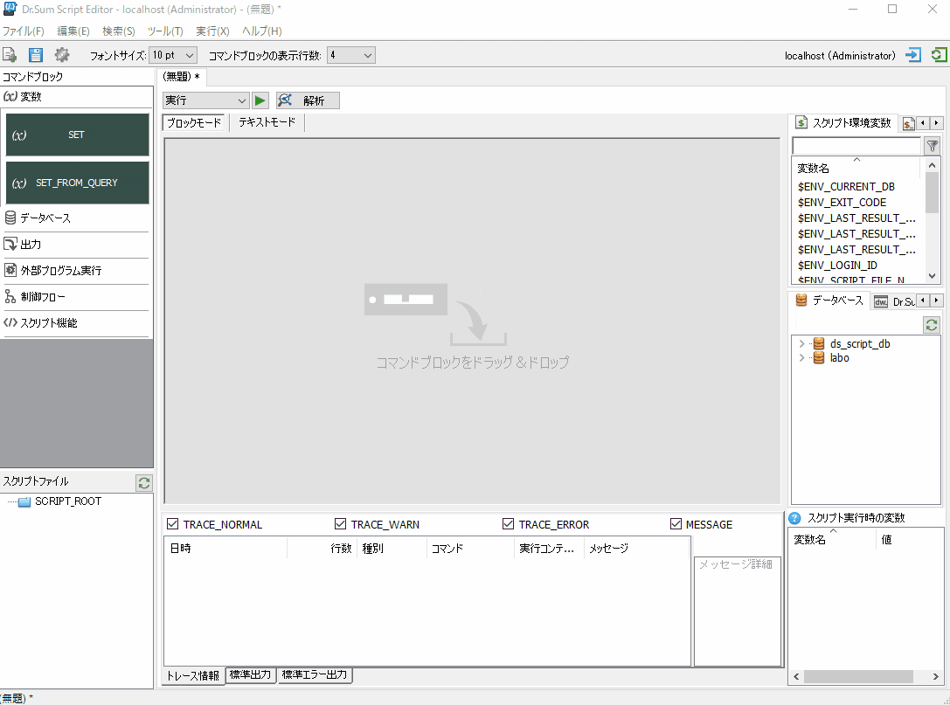Refresh the script files panel
Viewport: 950px width, 705px height.
tap(143, 482)
